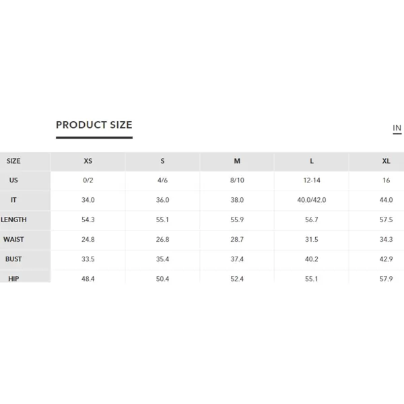
Task: Select the M size column header
Action: click(237, 162)
